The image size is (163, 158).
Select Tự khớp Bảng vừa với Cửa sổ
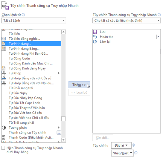tap(31, 78)
